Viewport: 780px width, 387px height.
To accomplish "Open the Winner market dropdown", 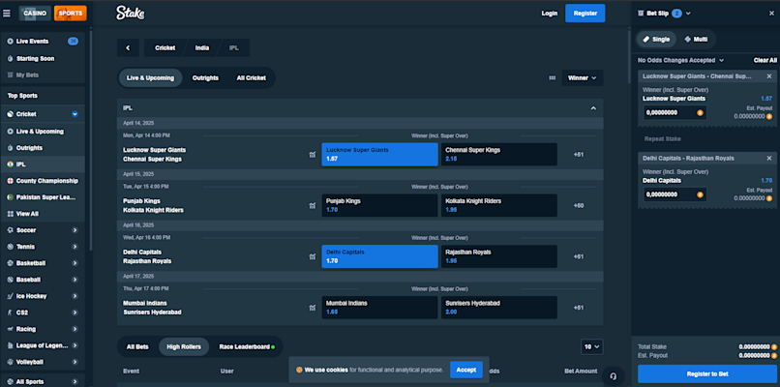I will coord(583,78).
